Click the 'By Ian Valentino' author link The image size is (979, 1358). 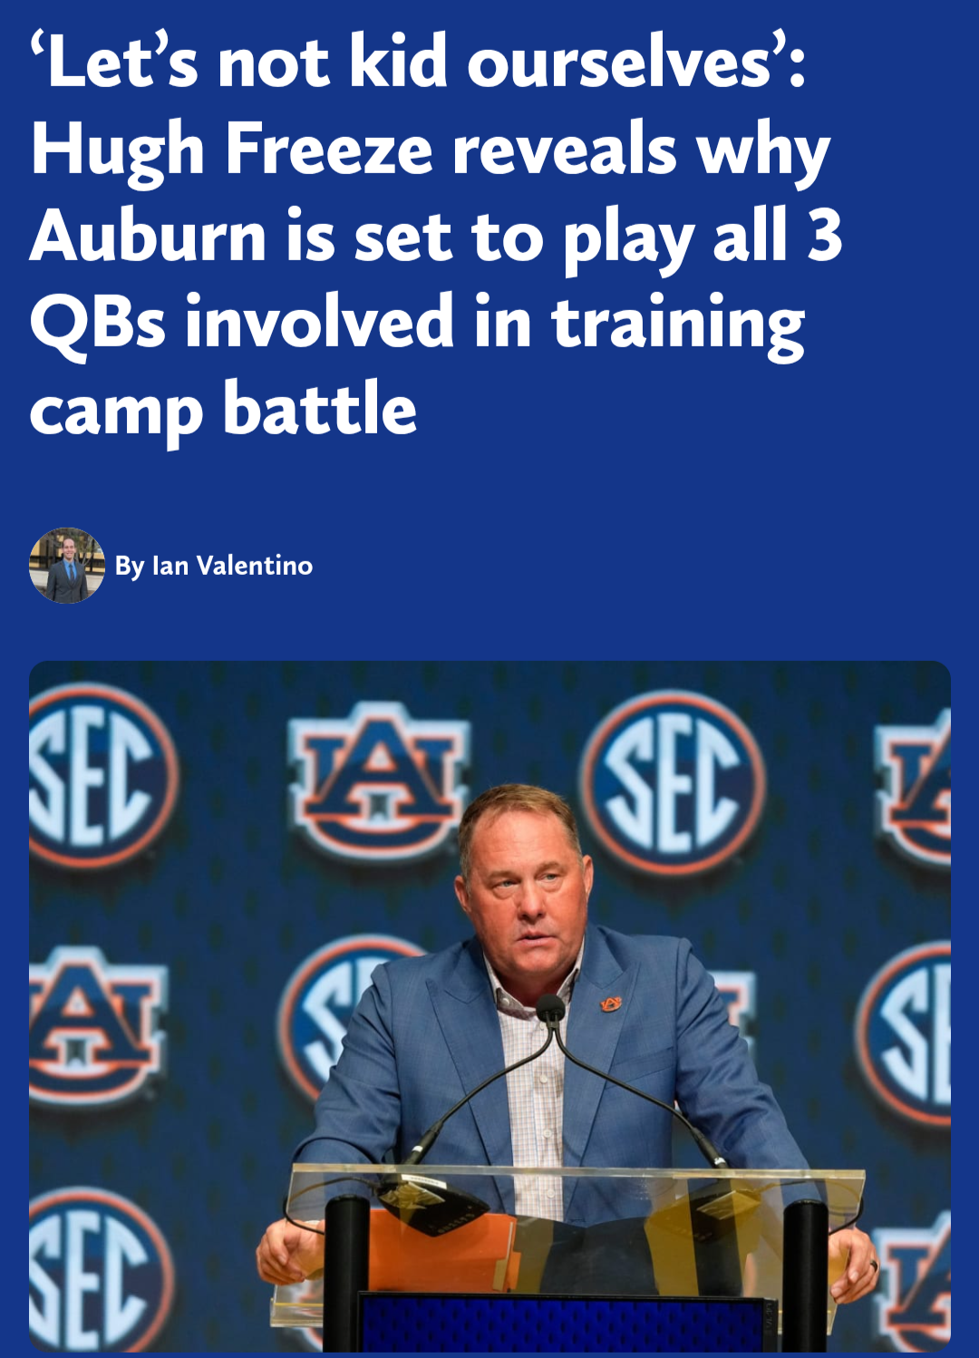point(214,566)
